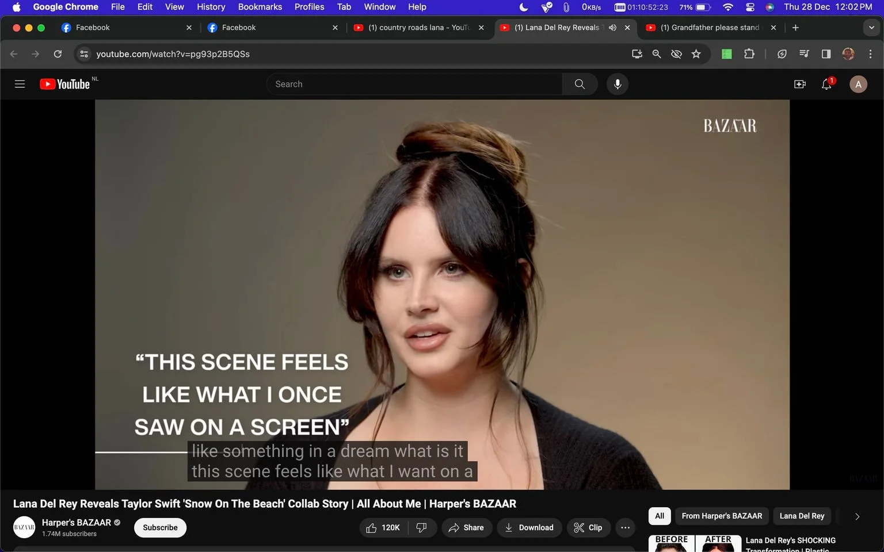This screenshot has height=552, width=884.
Task: Toggle the Chrome side panel
Action: pos(826,54)
